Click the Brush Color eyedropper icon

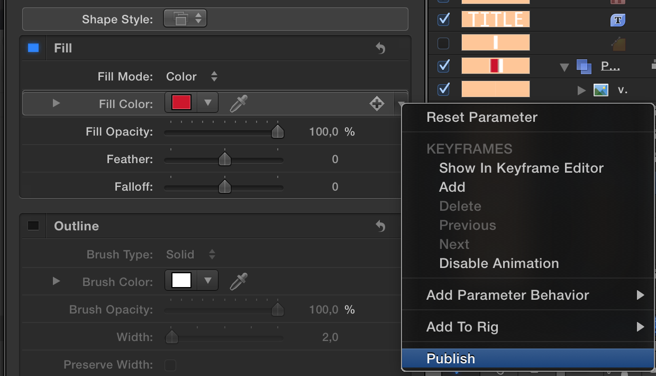tap(239, 281)
